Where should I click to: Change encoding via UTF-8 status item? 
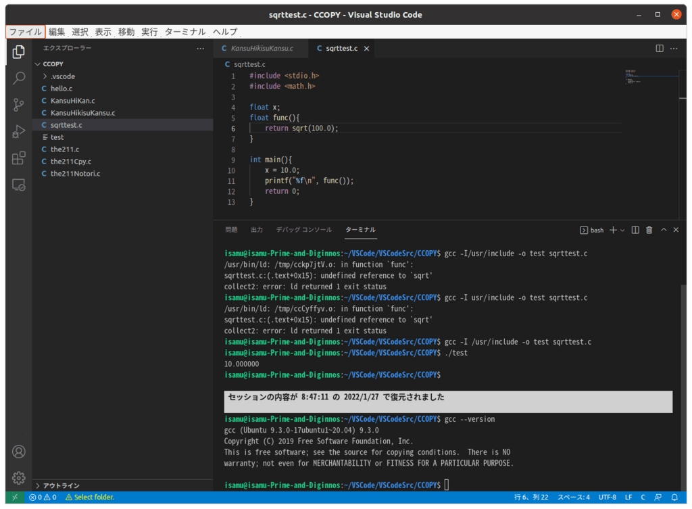coord(608,497)
